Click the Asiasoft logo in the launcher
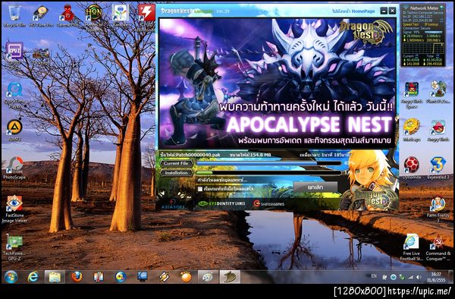Screen dimensions: 455x299 [173, 204]
